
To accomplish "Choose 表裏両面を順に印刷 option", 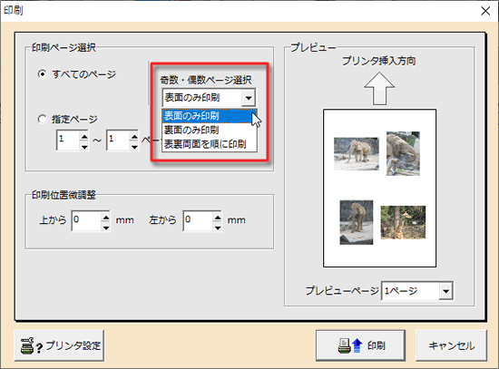I will pyautogui.click(x=210, y=144).
